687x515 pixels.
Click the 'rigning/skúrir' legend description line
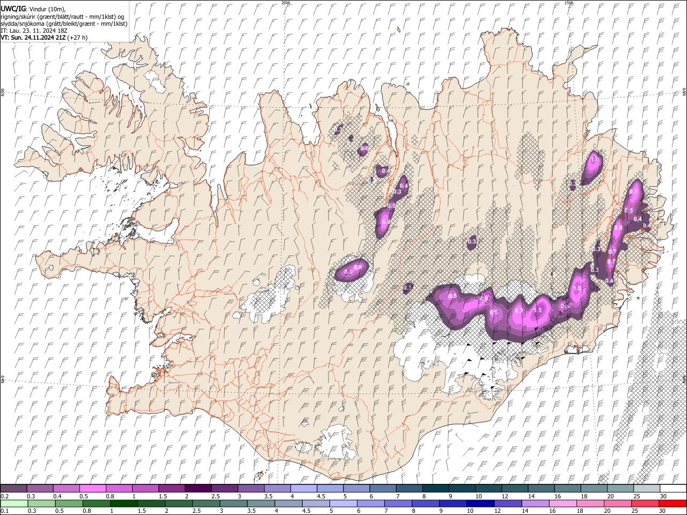(62, 16)
